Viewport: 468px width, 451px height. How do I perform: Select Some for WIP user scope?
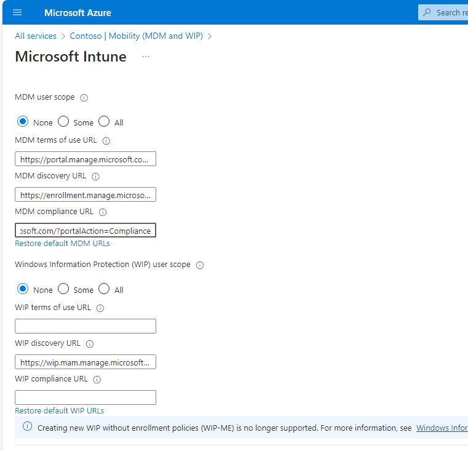pos(63,289)
